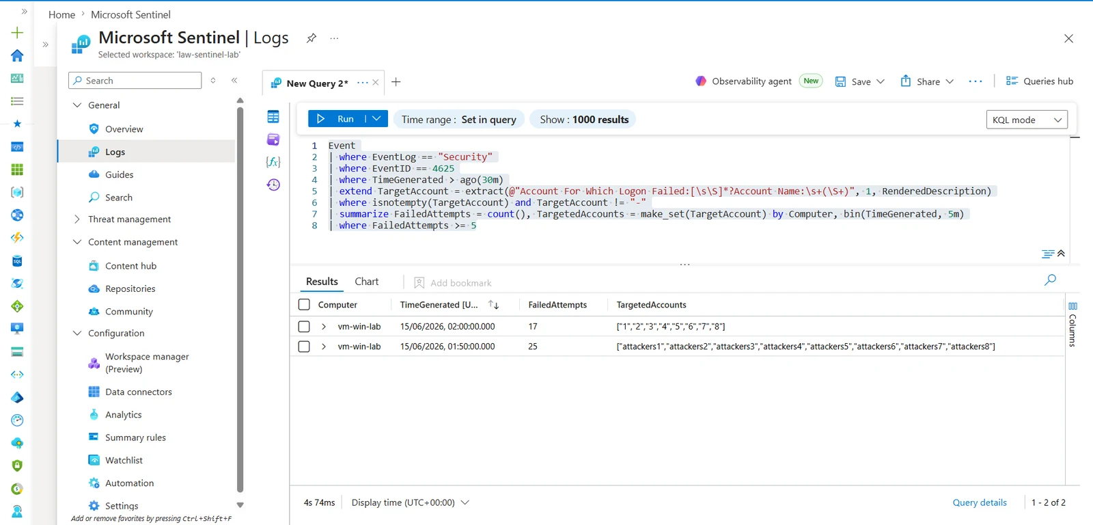1093x525 pixels.
Task: Expand the 02:00:00.000 result row
Action: click(x=324, y=327)
